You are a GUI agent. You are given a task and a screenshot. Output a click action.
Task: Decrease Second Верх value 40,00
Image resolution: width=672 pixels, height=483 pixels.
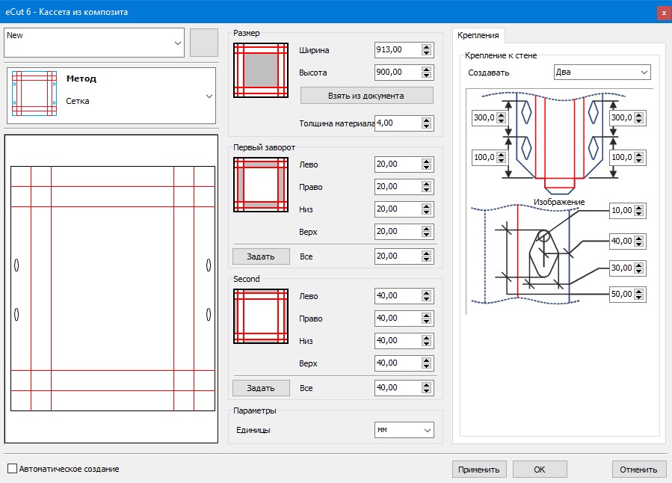click(x=426, y=366)
